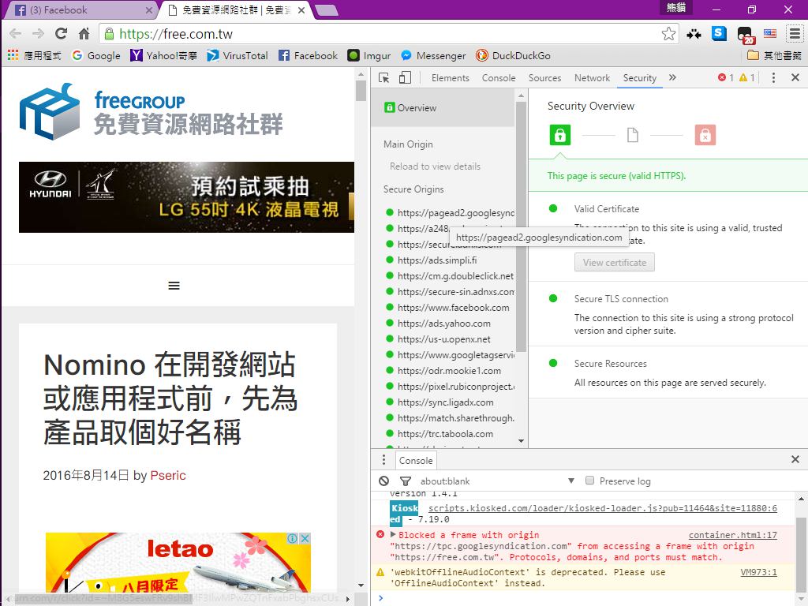Enable the Preserve log checkbox
Viewport: 808px width, 606px height.
pyautogui.click(x=589, y=481)
